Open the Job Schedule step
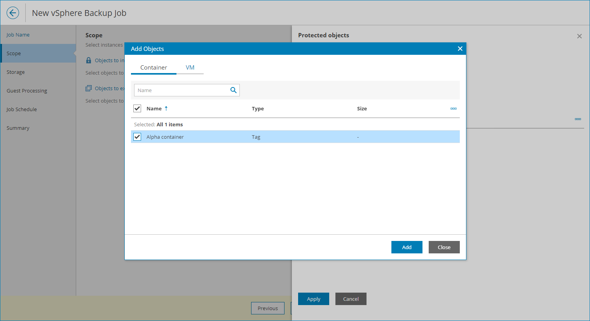590x321 pixels. pyautogui.click(x=38, y=109)
